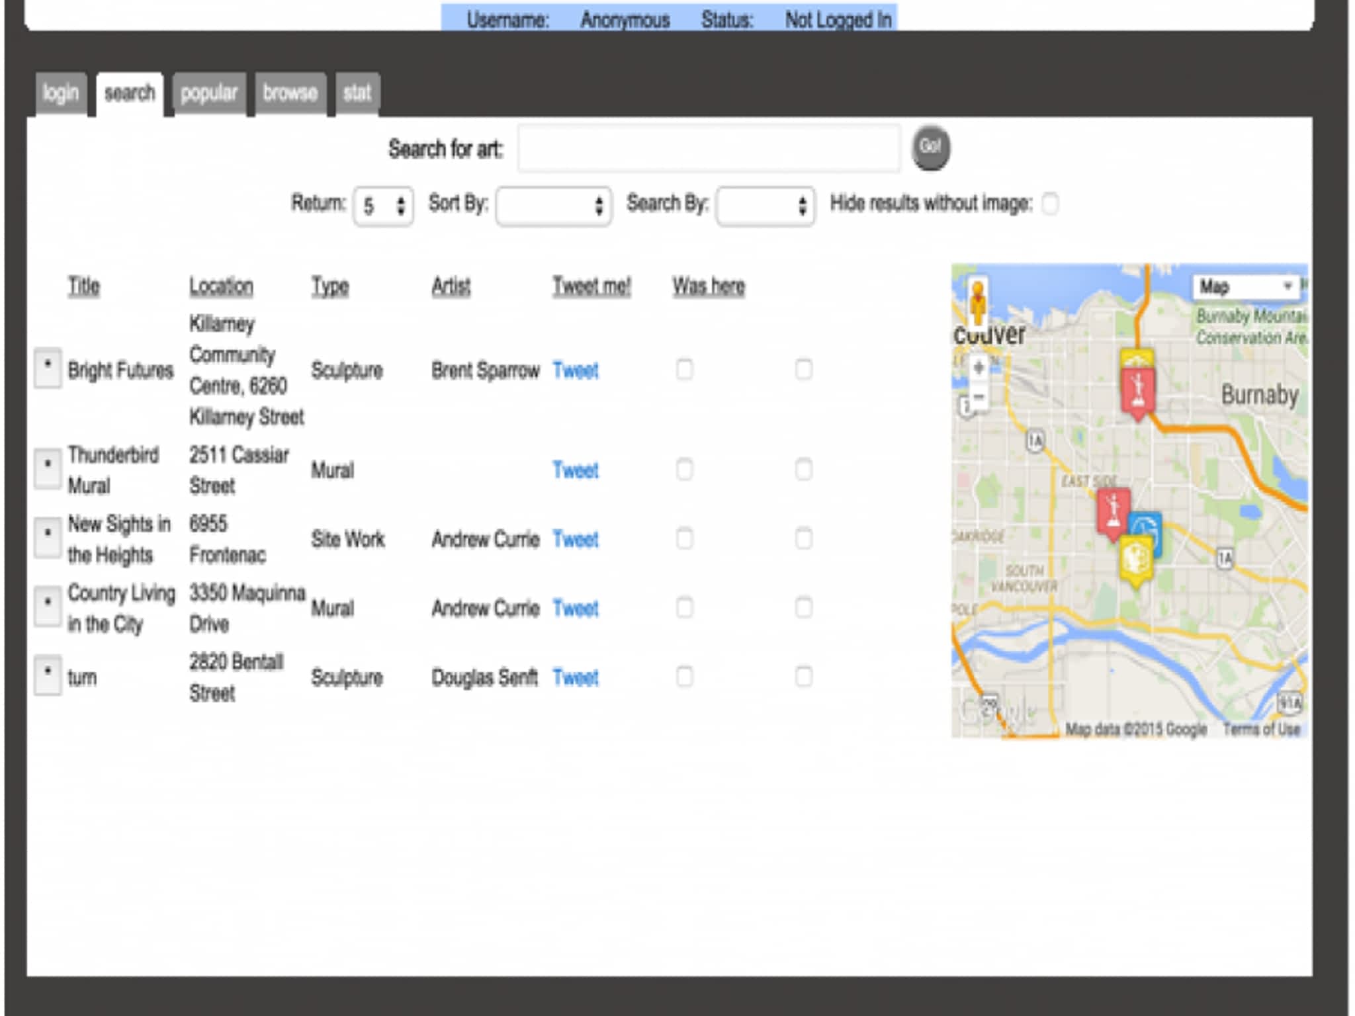Viewport: 1355px width, 1016px height.
Task: Click the red statue marker near East Side
Action: [1114, 513]
